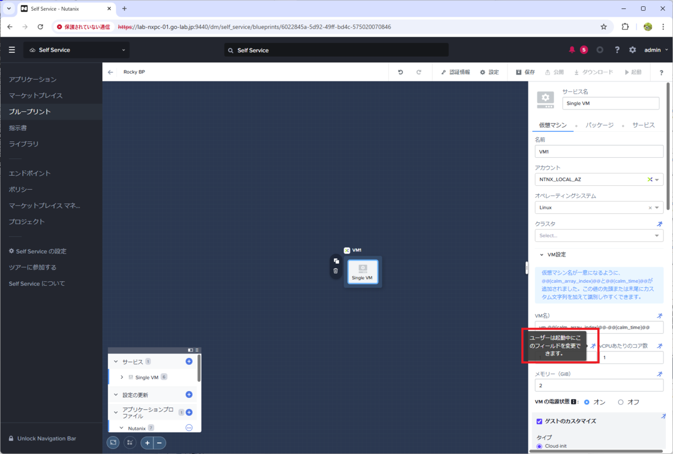673x454 pixels.
Task: Switch to the パッケージ tab
Action: tap(600, 125)
